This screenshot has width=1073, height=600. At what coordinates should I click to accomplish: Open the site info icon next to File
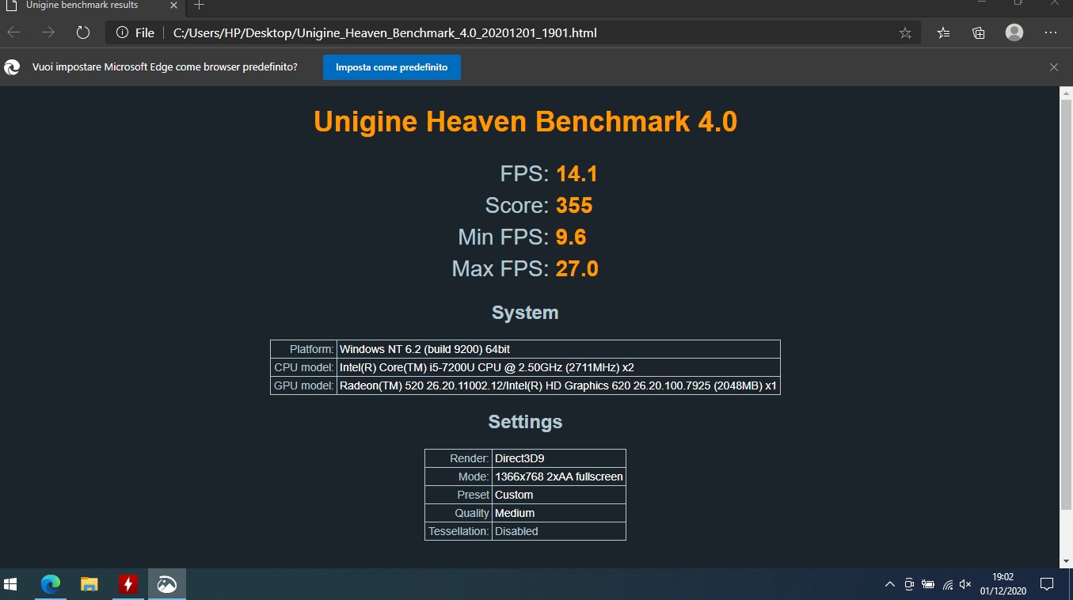tap(122, 32)
